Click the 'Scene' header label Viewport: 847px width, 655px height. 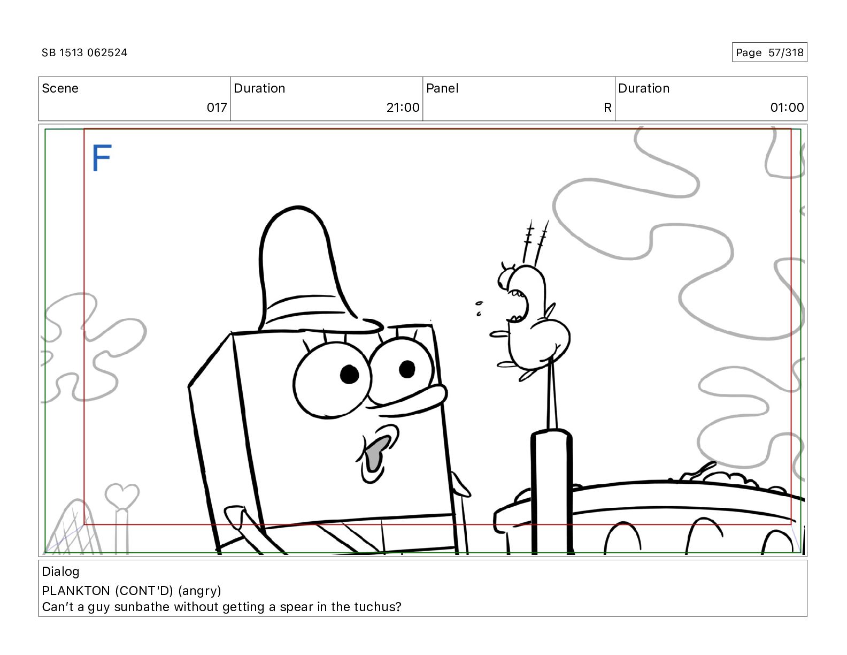tap(60, 88)
